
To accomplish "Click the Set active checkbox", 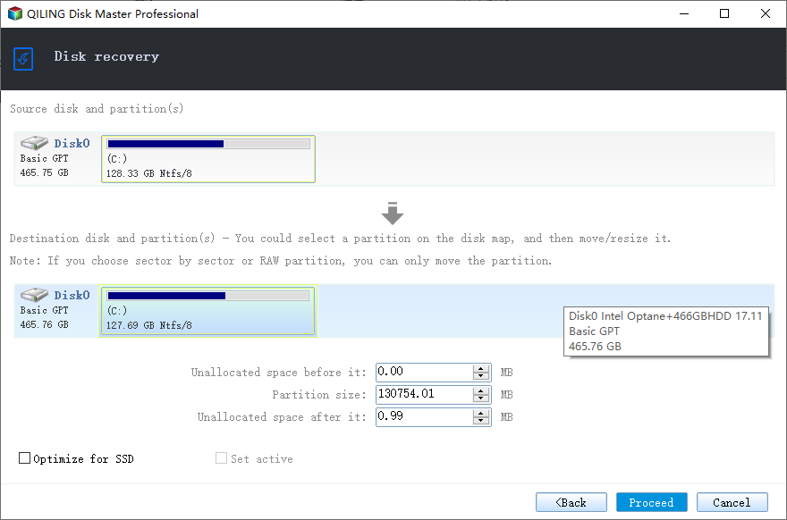I will pos(221,458).
